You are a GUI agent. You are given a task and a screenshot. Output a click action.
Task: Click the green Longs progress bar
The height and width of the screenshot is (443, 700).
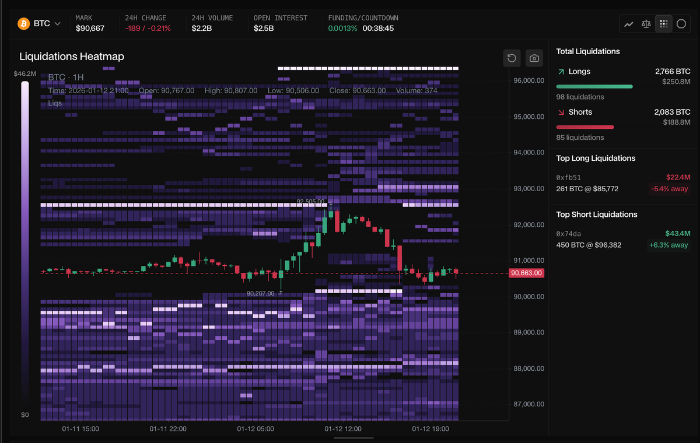click(594, 86)
